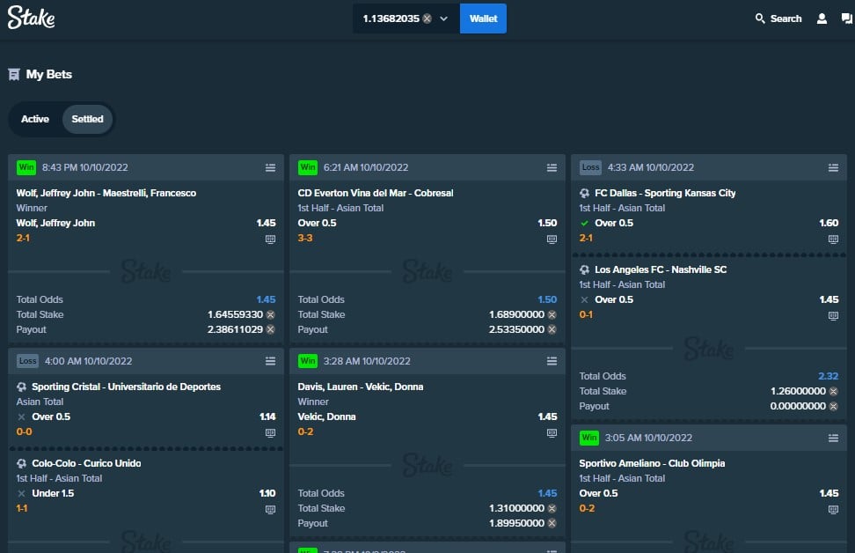Click payout value 1.89950000
Viewport: 855px width, 553px height.
point(516,524)
